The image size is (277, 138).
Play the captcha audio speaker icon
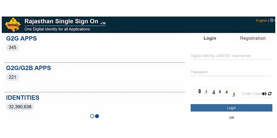(x=264, y=94)
